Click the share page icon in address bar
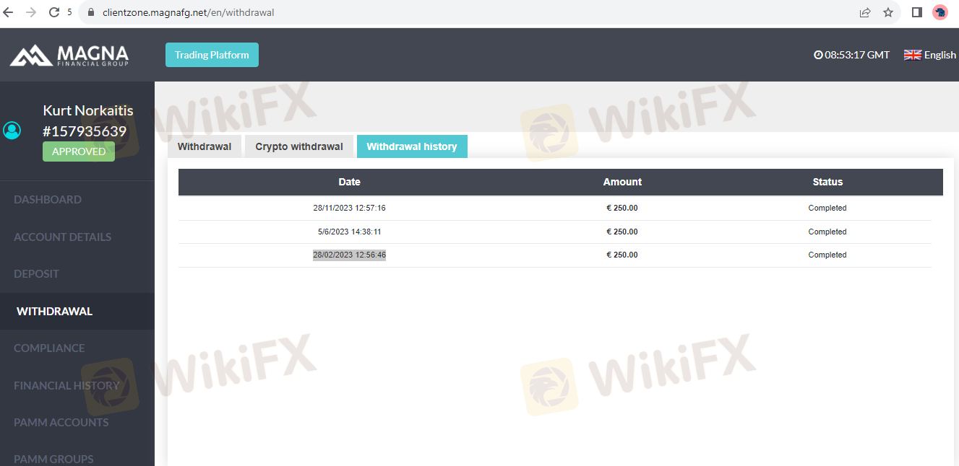959x466 pixels. pyautogui.click(x=865, y=12)
